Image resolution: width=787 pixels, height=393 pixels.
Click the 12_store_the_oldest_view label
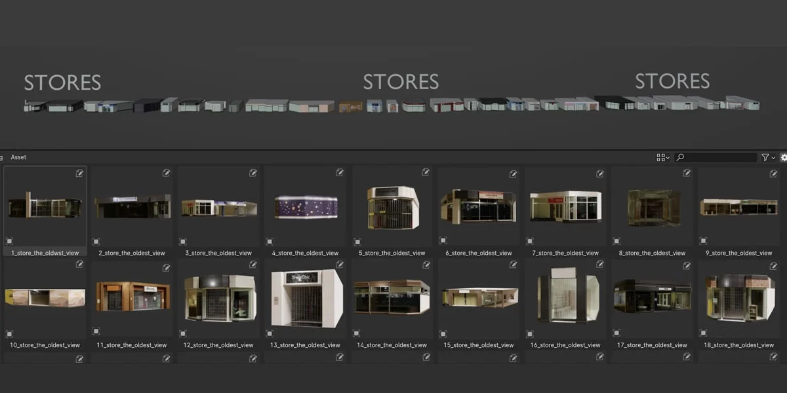pos(218,345)
